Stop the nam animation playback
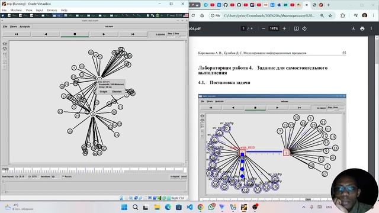This screenshot has width=379, height=213. [75, 34]
